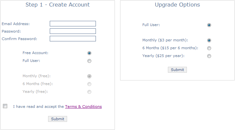The width and height of the screenshot is (235, 130).
Task: Choose Monthly ($3 per month) plan
Action: (x=209, y=40)
